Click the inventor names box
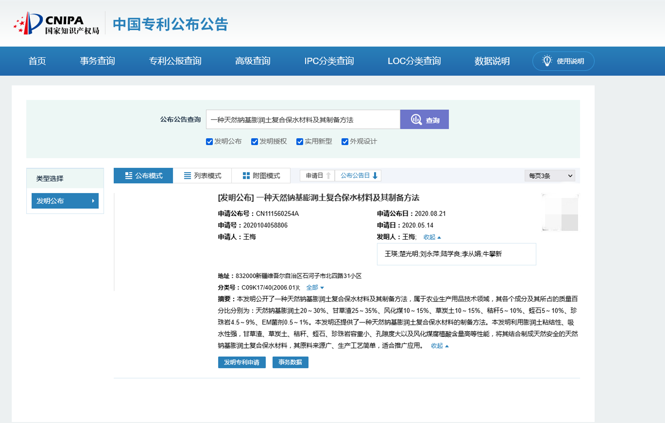This screenshot has width=665, height=423. pos(457,254)
